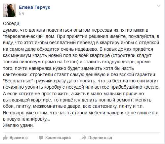
Task: Click the text "тонкий линолеум прямо на бетон"
Action: [40, 62]
